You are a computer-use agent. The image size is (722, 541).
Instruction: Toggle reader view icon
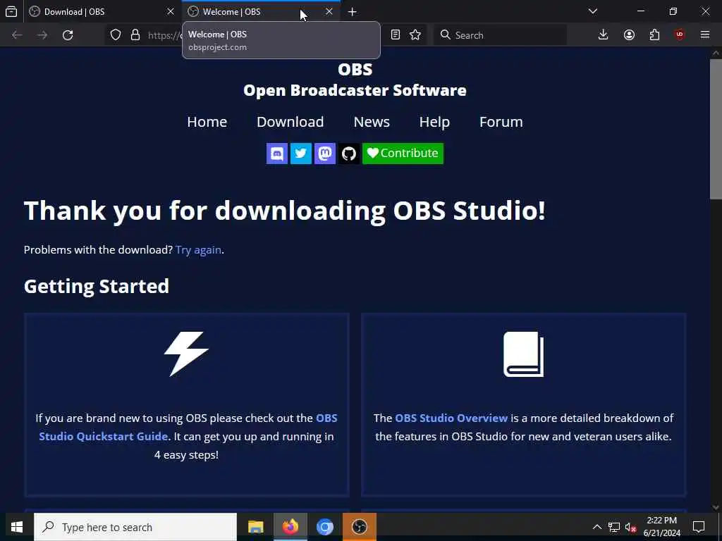pyautogui.click(x=395, y=35)
